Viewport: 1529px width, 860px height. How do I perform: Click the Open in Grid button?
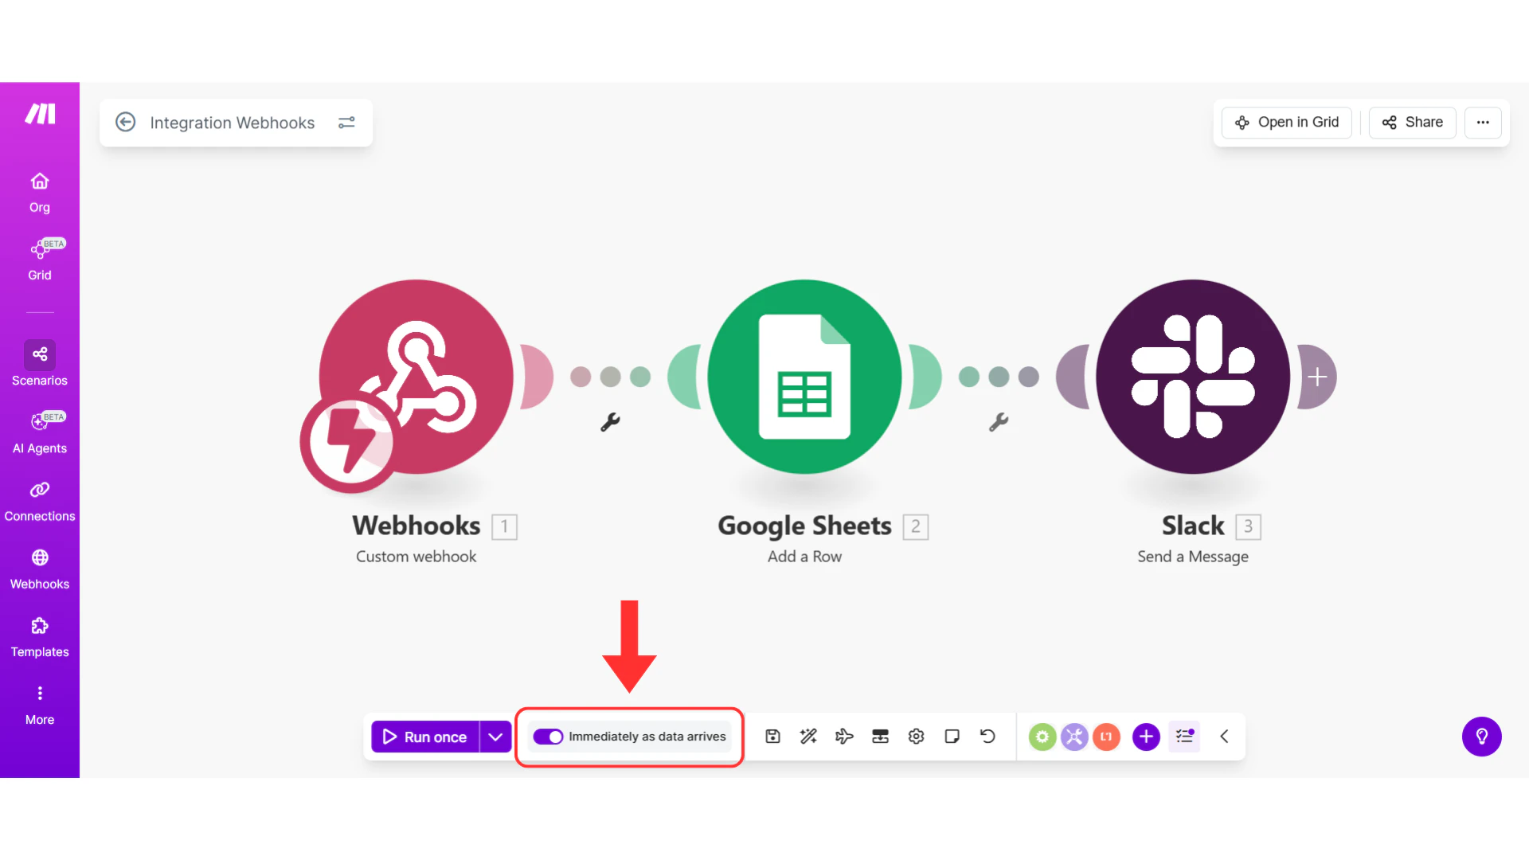tap(1286, 123)
